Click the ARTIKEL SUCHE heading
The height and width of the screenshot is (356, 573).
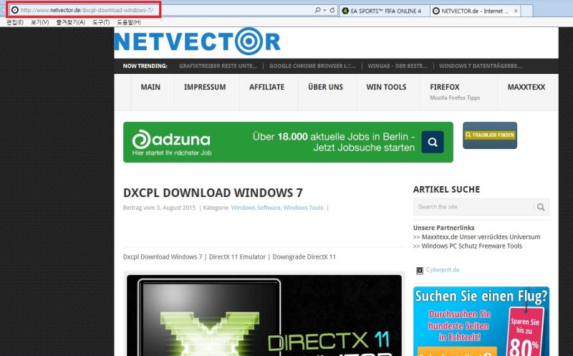pyautogui.click(x=446, y=189)
